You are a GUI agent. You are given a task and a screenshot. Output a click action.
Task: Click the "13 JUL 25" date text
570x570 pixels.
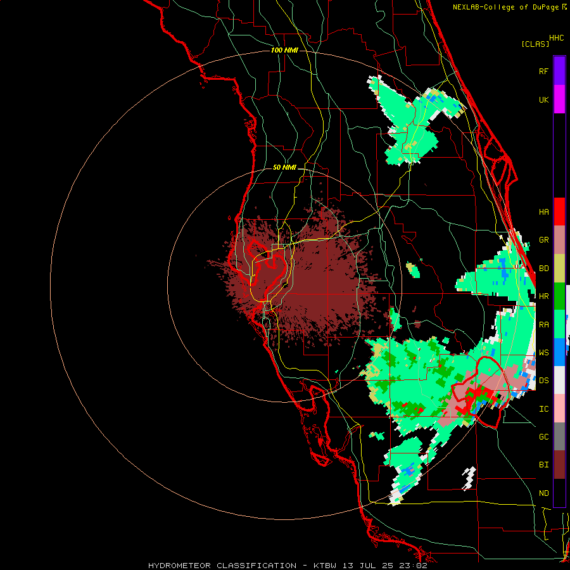369,566
